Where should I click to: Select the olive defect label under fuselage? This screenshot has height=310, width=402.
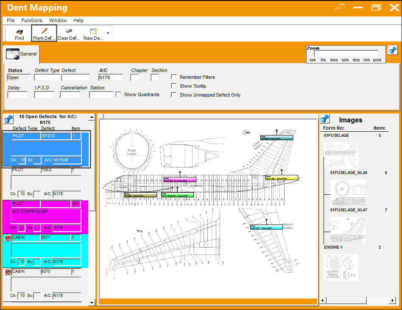coord(140,195)
